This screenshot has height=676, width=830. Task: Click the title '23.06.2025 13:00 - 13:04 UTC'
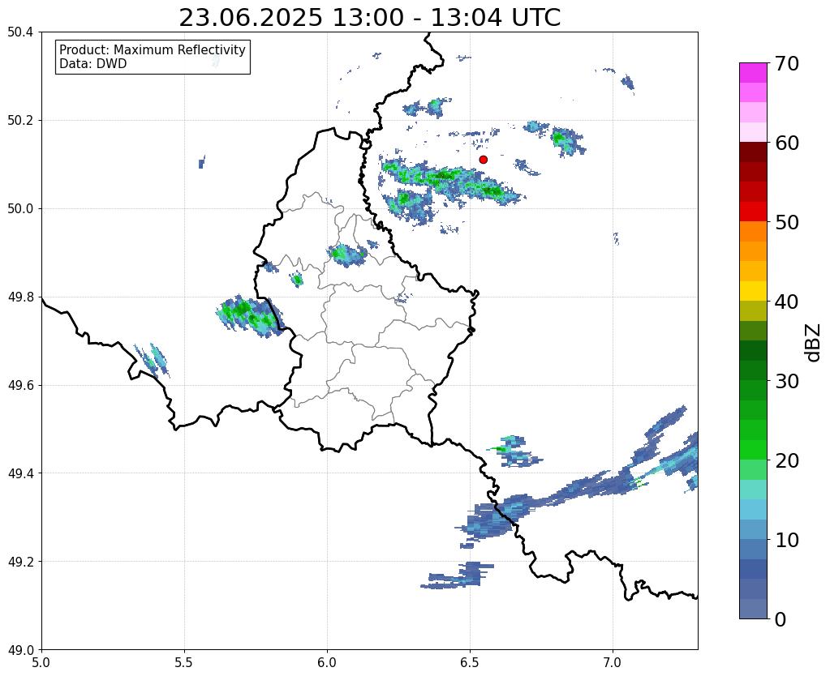pyautogui.click(x=369, y=18)
